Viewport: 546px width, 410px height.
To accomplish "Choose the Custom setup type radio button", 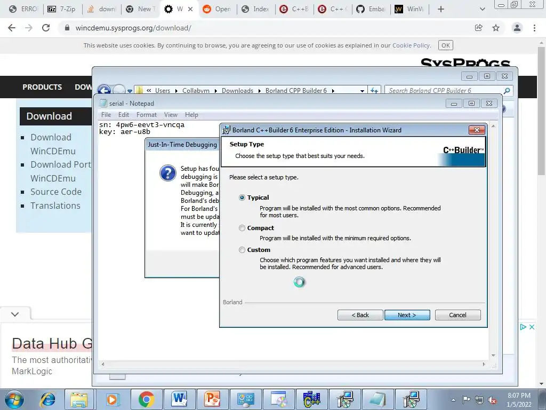I will coord(242,250).
